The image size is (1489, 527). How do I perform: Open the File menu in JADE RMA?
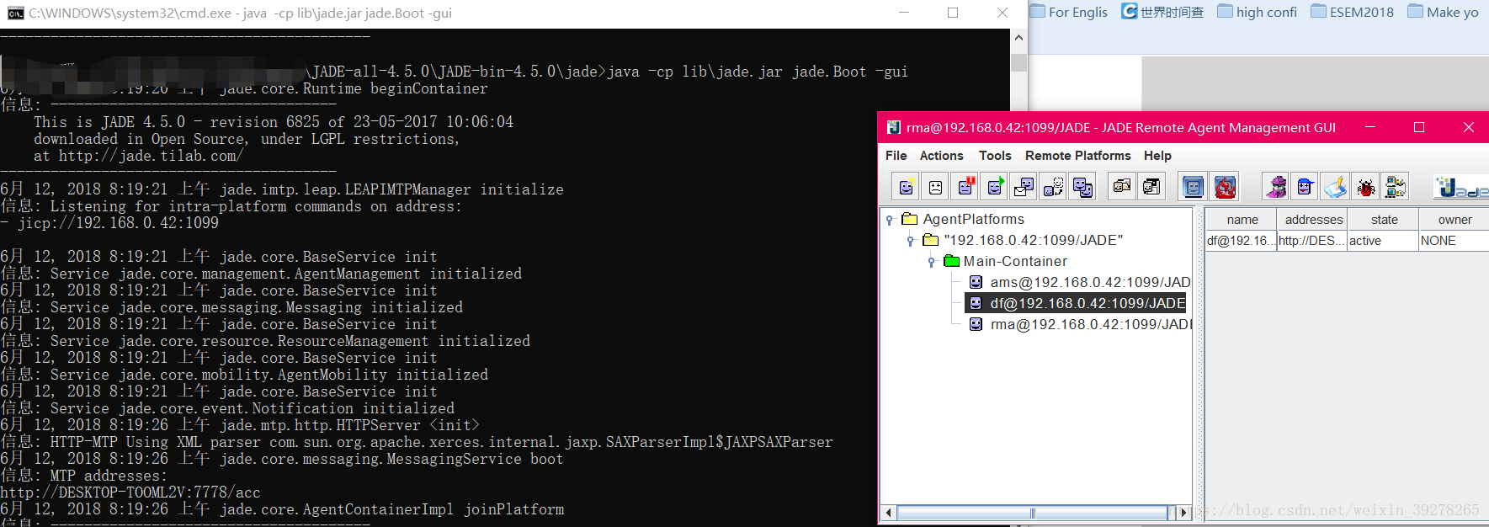pos(896,156)
